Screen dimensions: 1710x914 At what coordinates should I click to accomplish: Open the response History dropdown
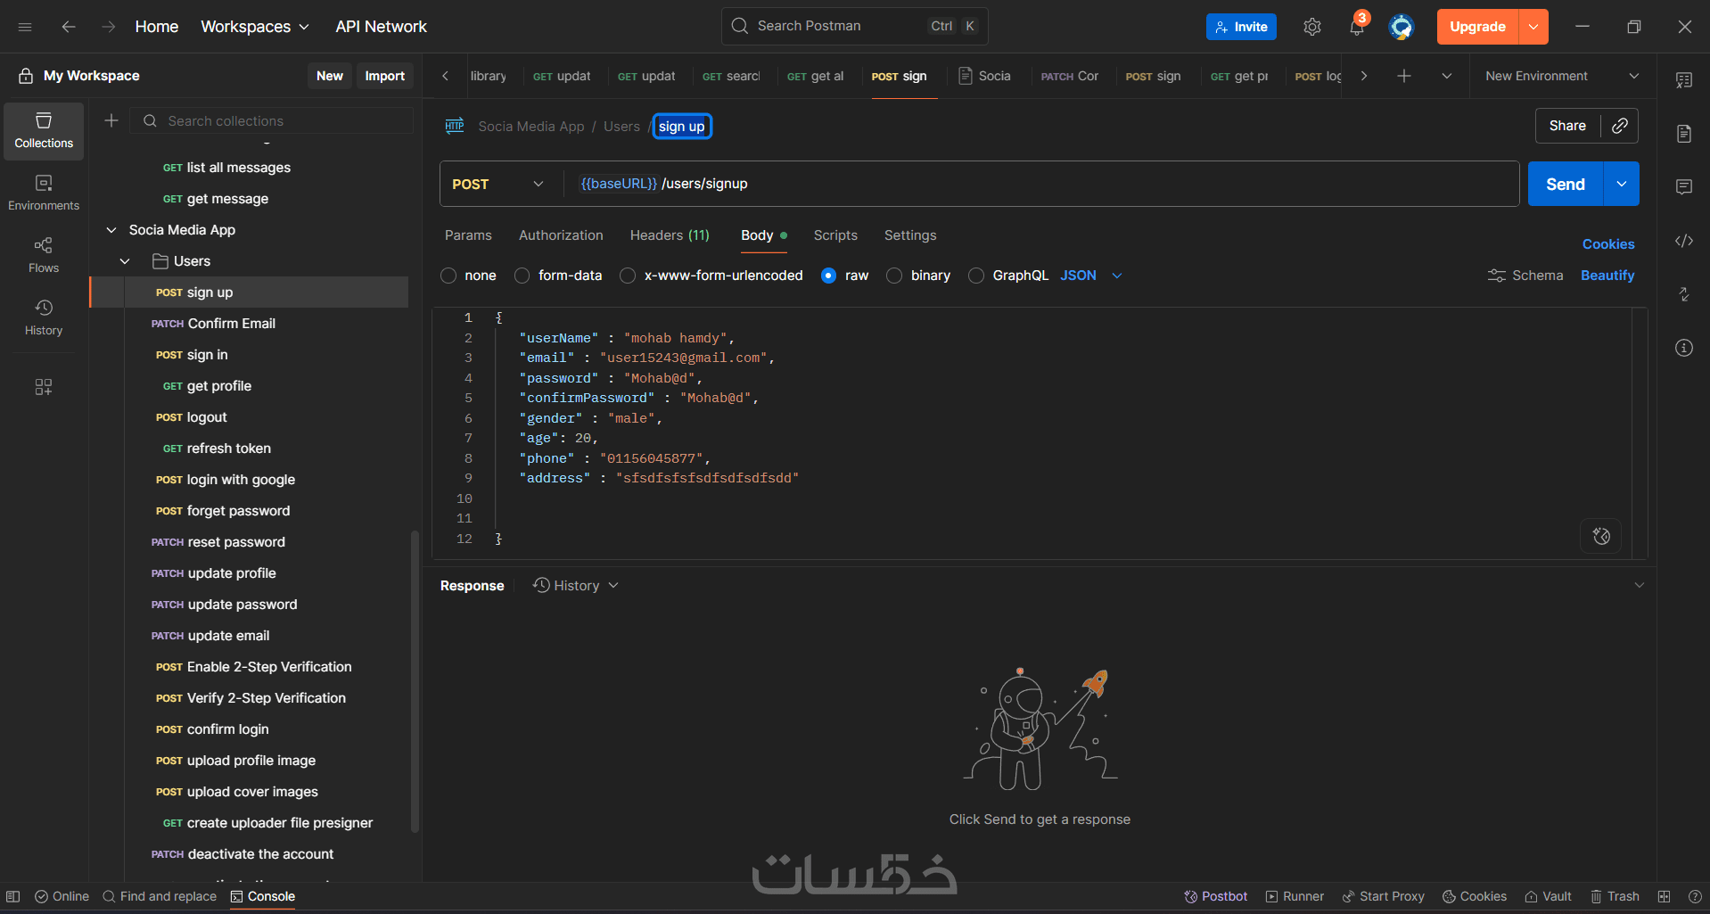(x=576, y=586)
